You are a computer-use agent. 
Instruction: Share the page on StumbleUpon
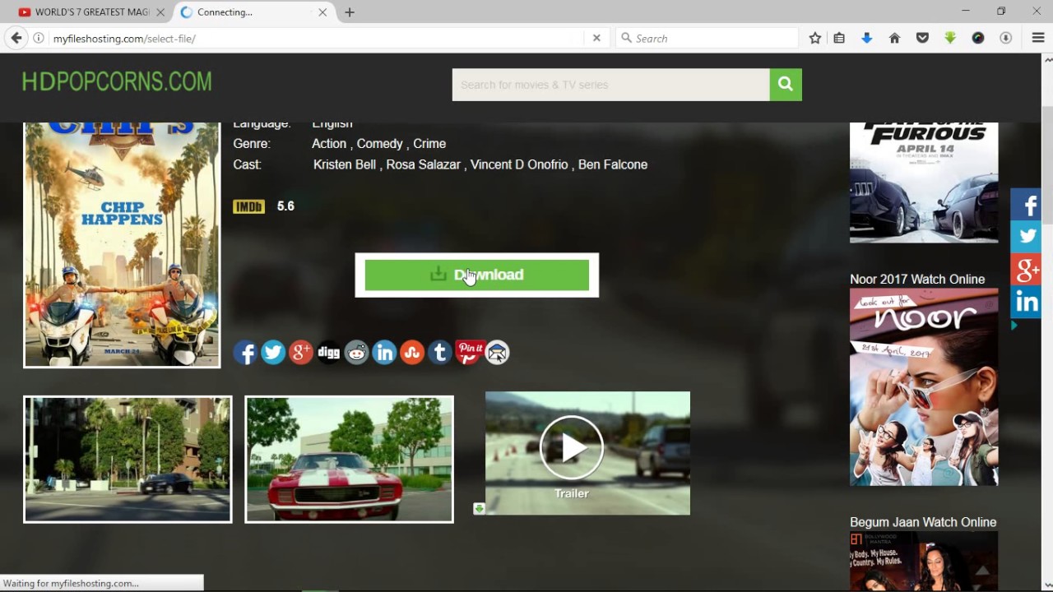pyautogui.click(x=412, y=353)
